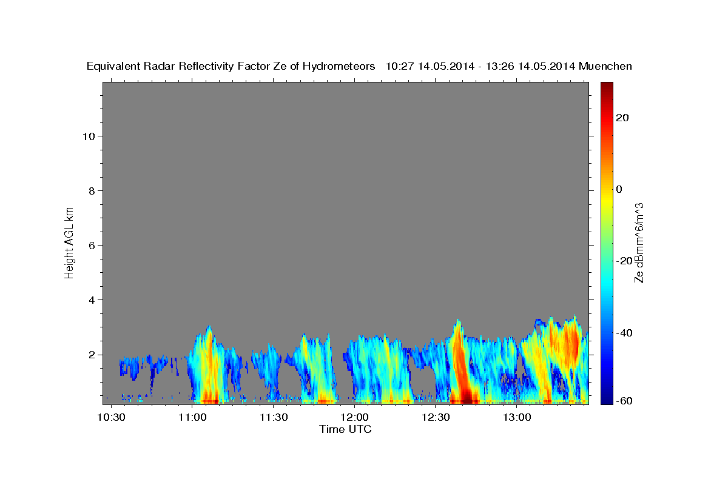Click the '10:30' time tick label

111,417
